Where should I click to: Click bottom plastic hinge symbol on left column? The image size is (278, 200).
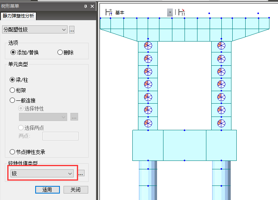(x=148, y=123)
